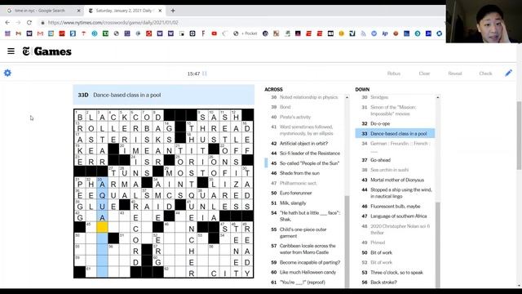Click the browser forward arrow
Image resolution: width=522 pixels, height=294 pixels.
18,22
